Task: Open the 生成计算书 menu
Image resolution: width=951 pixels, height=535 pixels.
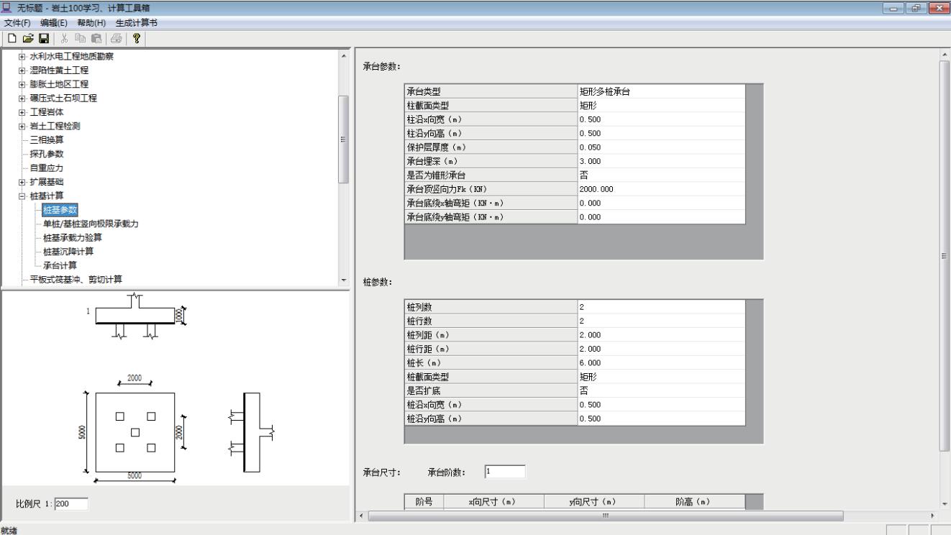Action: (135, 23)
